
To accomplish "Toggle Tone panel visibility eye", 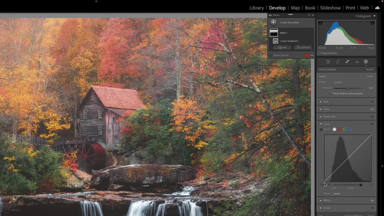I will coord(372,102).
